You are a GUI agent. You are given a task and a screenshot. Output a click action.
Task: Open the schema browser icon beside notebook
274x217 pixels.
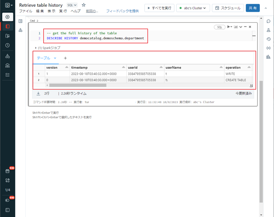pyautogui.click(x=21, y=30)
